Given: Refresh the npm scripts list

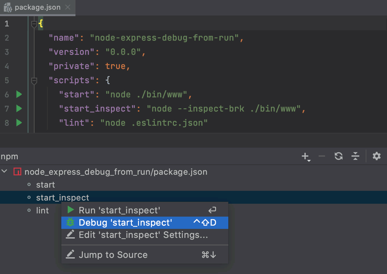Looking at the screenshot, I should [x=339, y=156].
